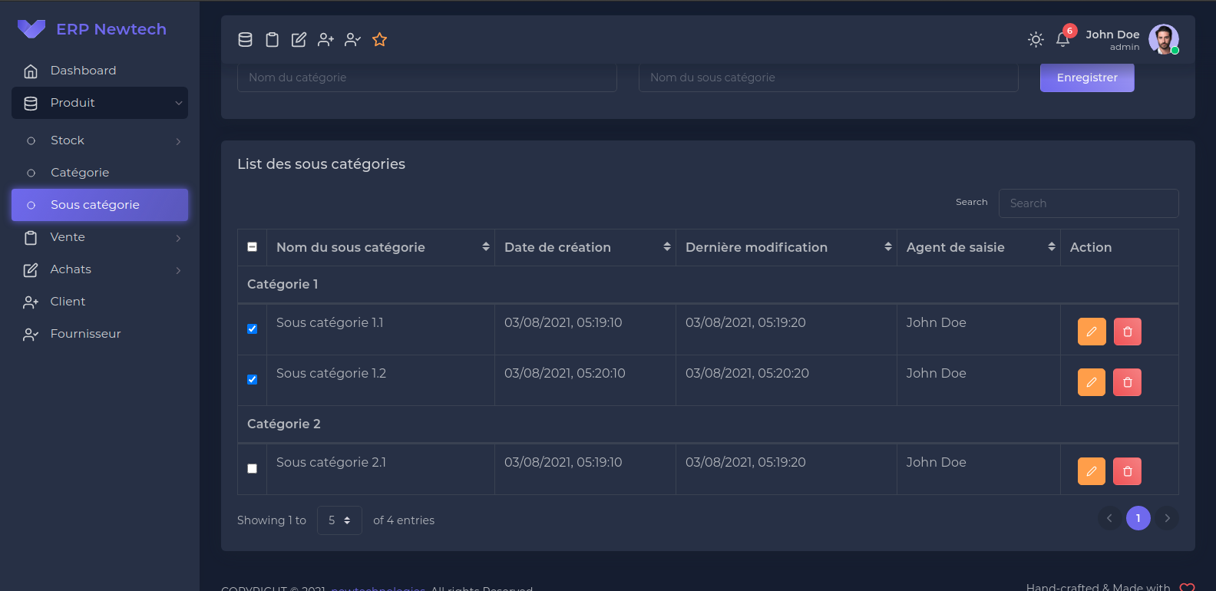Click the Enregistrer button
The height and width of the screenshot is (591, 1216).
pos(1086,78)
